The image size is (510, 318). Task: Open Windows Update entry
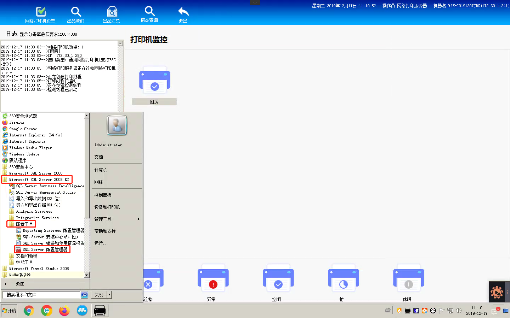(24, 154)
